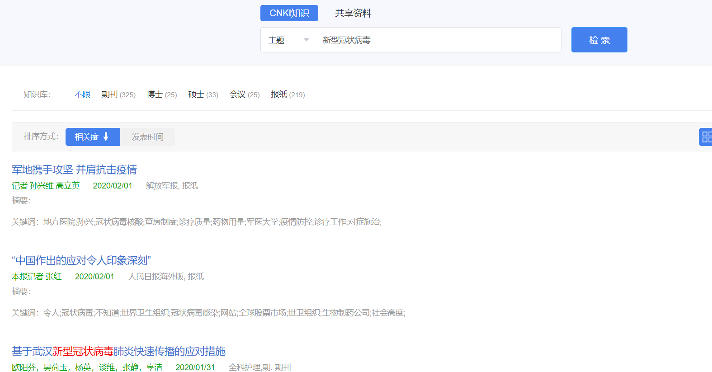712x372 pixels.
Task: Open article 基于武汉新型冠状病毒肺炎快速传播的应对措施
Action: click(118, 351)
